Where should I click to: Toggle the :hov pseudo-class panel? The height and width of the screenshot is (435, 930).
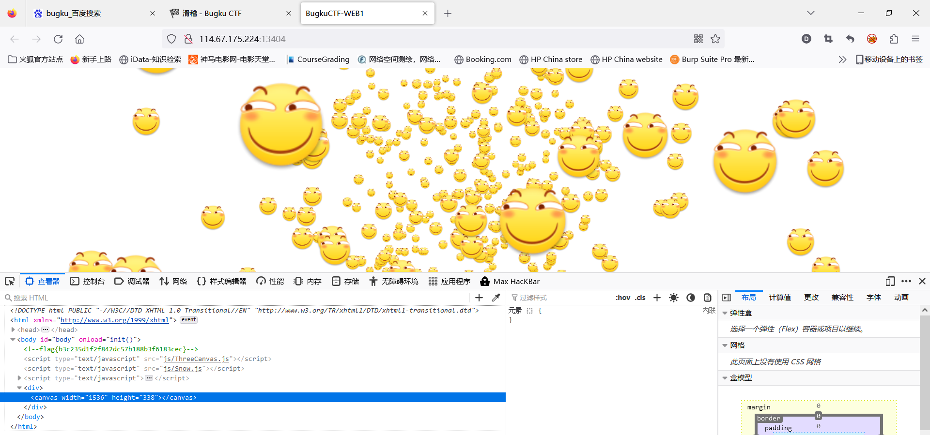(623, 298)
